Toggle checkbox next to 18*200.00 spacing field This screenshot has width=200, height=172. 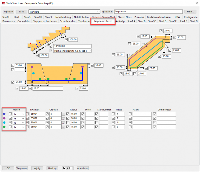pos(51,46)
